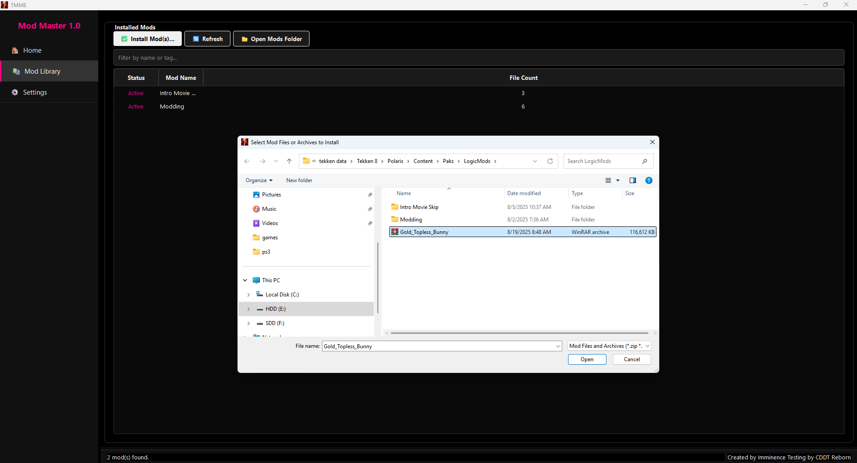This screenshot has height=463, width=857.
Task: Refresh the LogicMods folder listing
Action: [x=550, y=161]
